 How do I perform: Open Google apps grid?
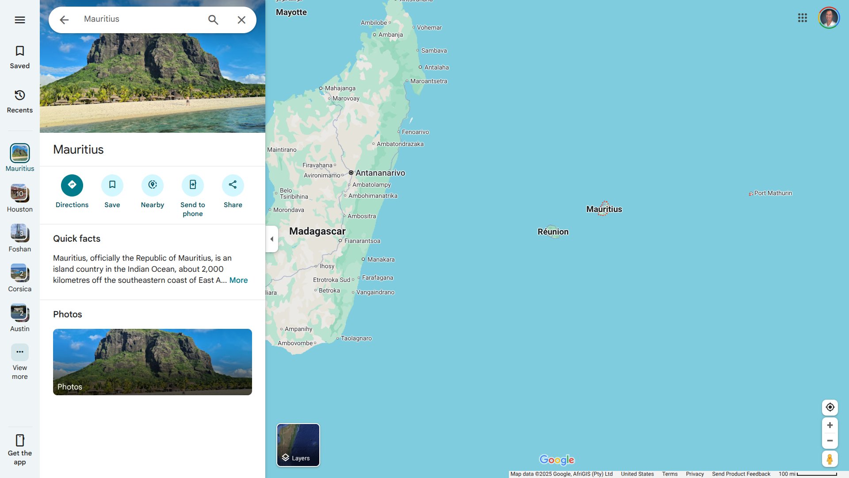[x=803, y=18]
